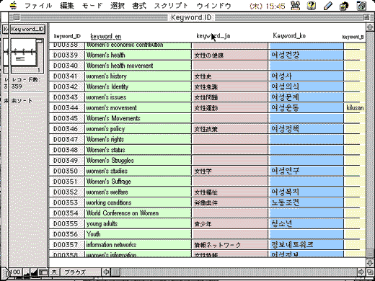Click the "young adults" cell
The height and width of the screenshot is (281, 375).
138,224
